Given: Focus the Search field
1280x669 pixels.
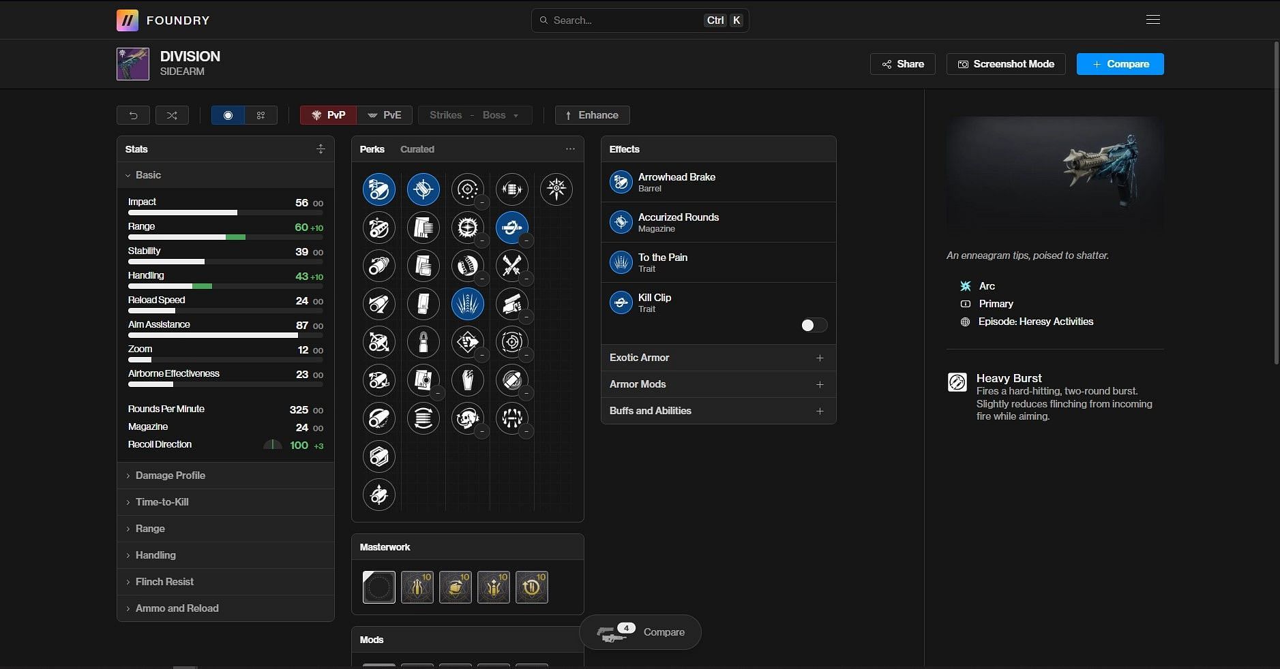Looking at the screenshot, I should 640,20.
